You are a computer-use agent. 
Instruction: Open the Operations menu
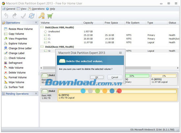[x=36, y=9]
